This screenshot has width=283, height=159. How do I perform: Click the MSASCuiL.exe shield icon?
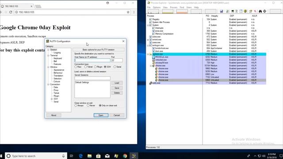pos(153,57)
